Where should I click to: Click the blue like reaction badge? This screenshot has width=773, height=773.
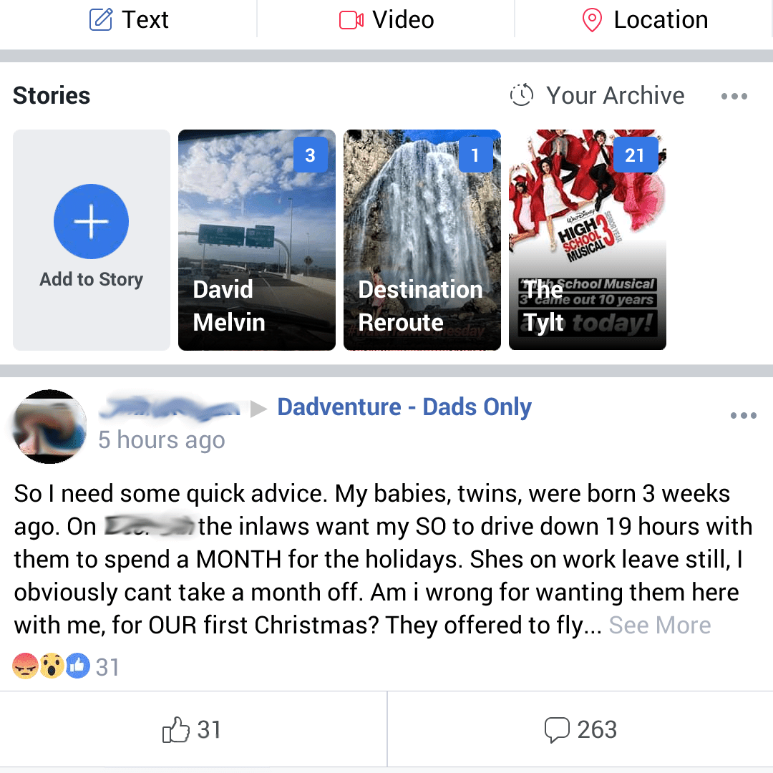tap(77, 667)
